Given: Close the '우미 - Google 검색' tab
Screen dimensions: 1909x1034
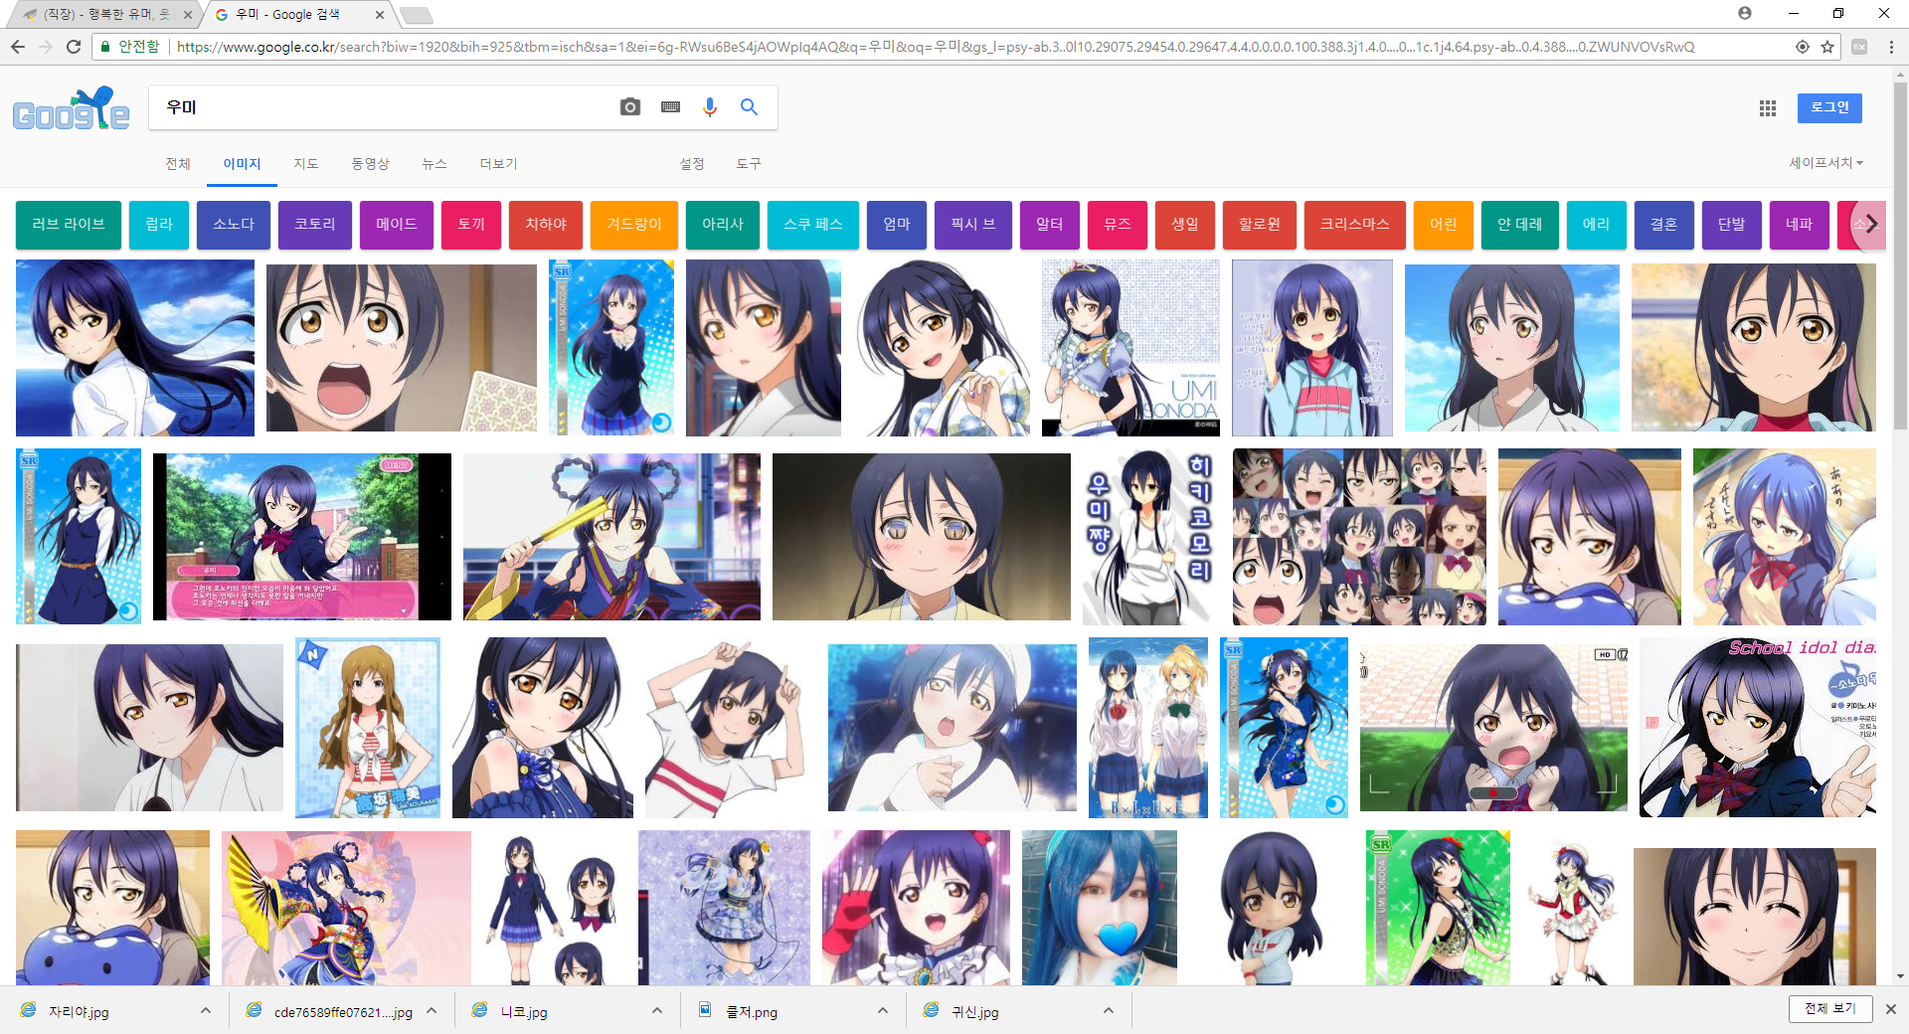Looking at the screenshot, I should click(x=380, y=15).
